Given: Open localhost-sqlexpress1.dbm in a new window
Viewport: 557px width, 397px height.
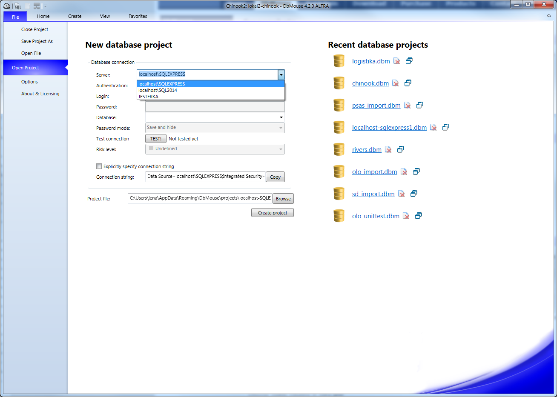Looking at the screenshot, I should pos(445,127).
